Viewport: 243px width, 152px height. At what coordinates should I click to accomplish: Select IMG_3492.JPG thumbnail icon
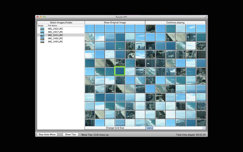42,38
